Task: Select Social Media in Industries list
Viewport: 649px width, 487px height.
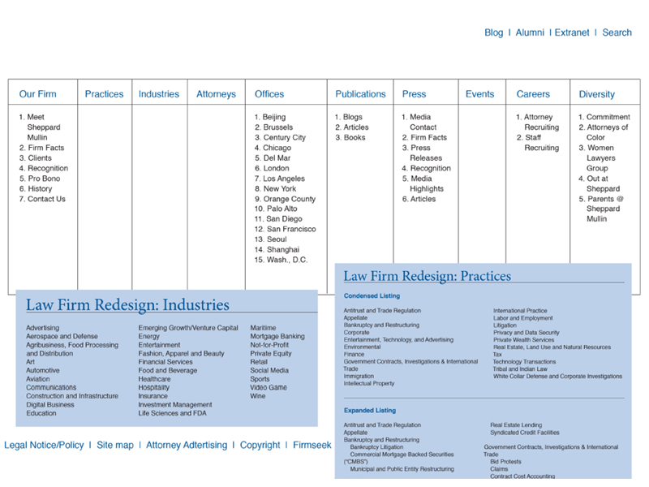Action: [269, 370]
